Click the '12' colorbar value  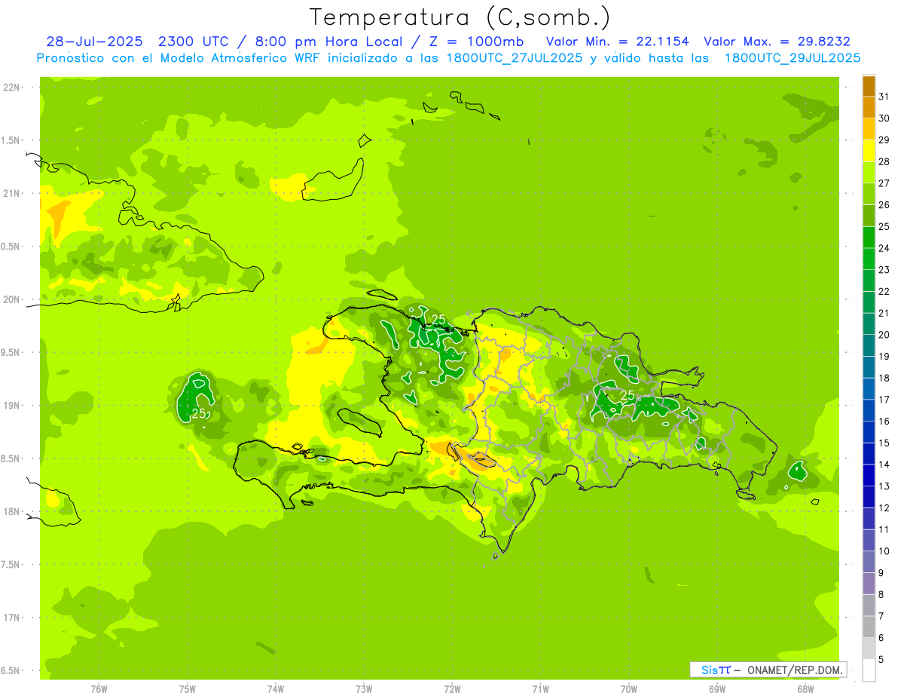tap(884, 507)
